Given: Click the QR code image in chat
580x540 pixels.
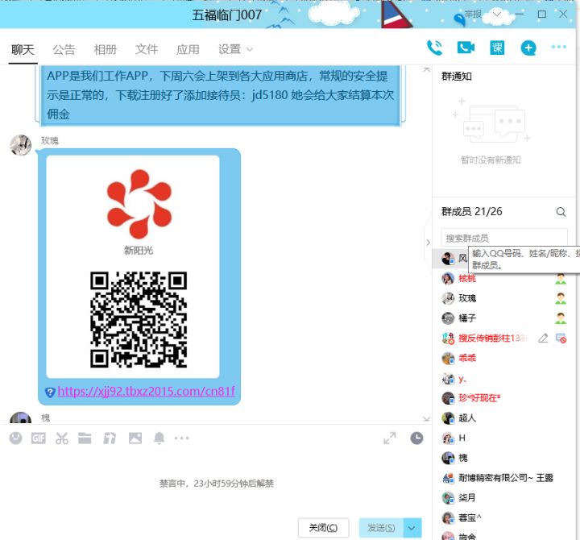Looking at the screenshot, I should 139,320.
